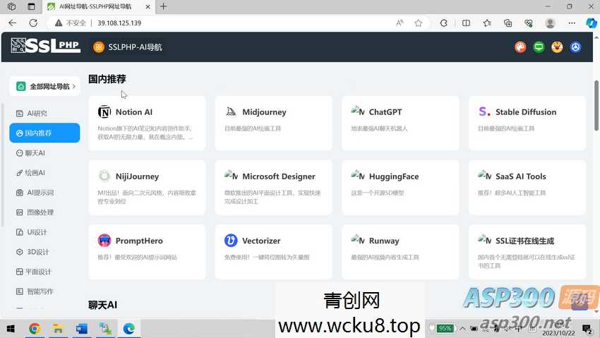Open the favorites list icon

(x=487, y=23)
